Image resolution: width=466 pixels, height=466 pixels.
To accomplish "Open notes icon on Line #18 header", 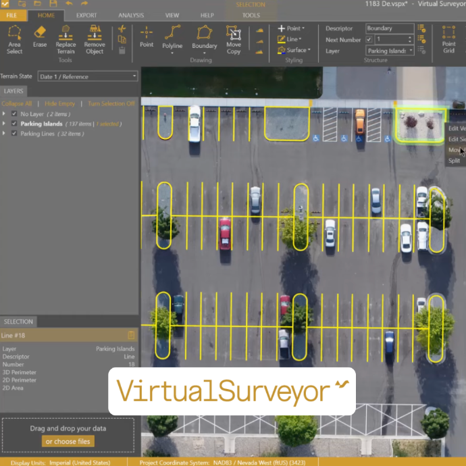I will (131, 335).
